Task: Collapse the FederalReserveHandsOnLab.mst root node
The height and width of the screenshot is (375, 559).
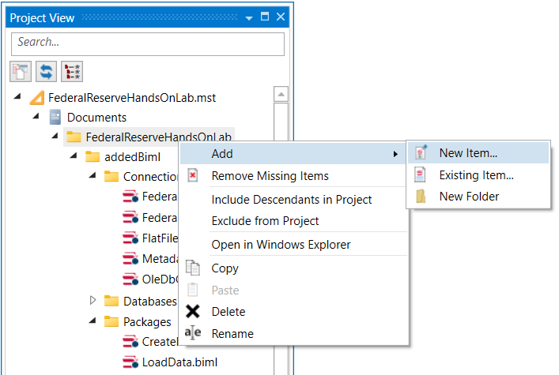Action: (17, 96)
